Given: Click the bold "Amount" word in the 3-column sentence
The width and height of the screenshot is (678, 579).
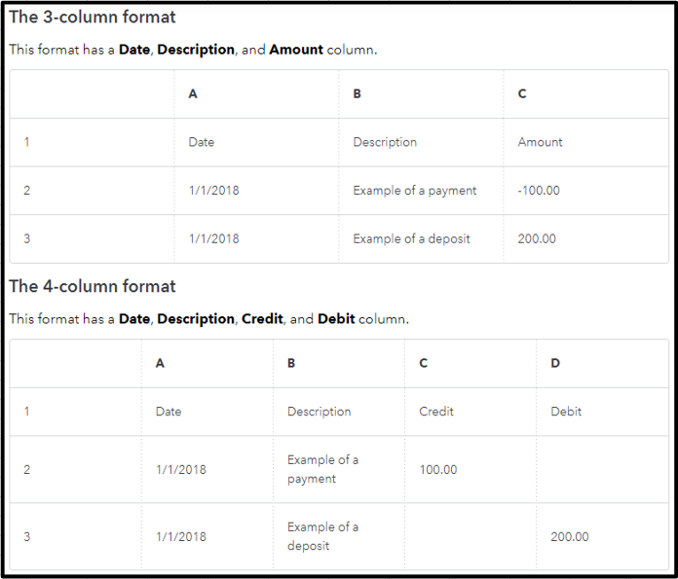Looking at the screenshot, I should 296,50.
